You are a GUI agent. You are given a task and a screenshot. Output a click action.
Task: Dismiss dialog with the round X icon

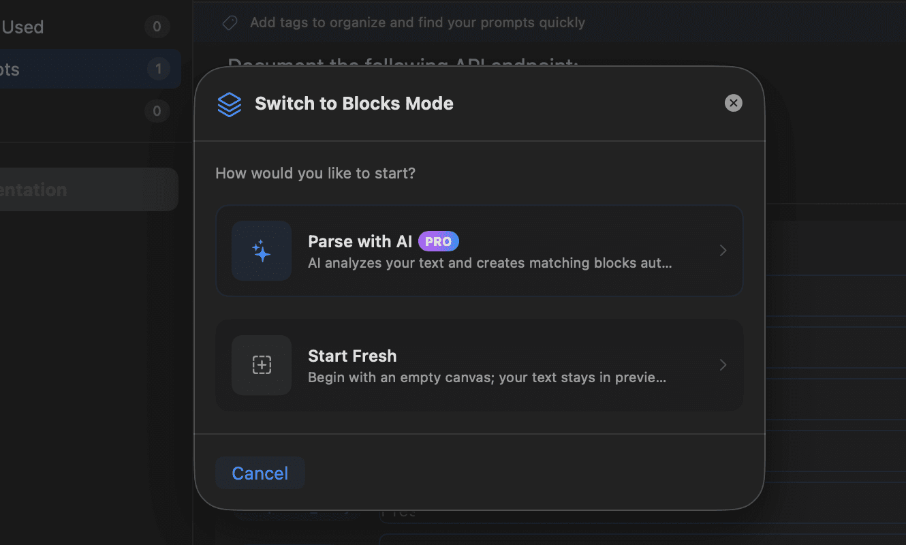[x=733, y=104]
